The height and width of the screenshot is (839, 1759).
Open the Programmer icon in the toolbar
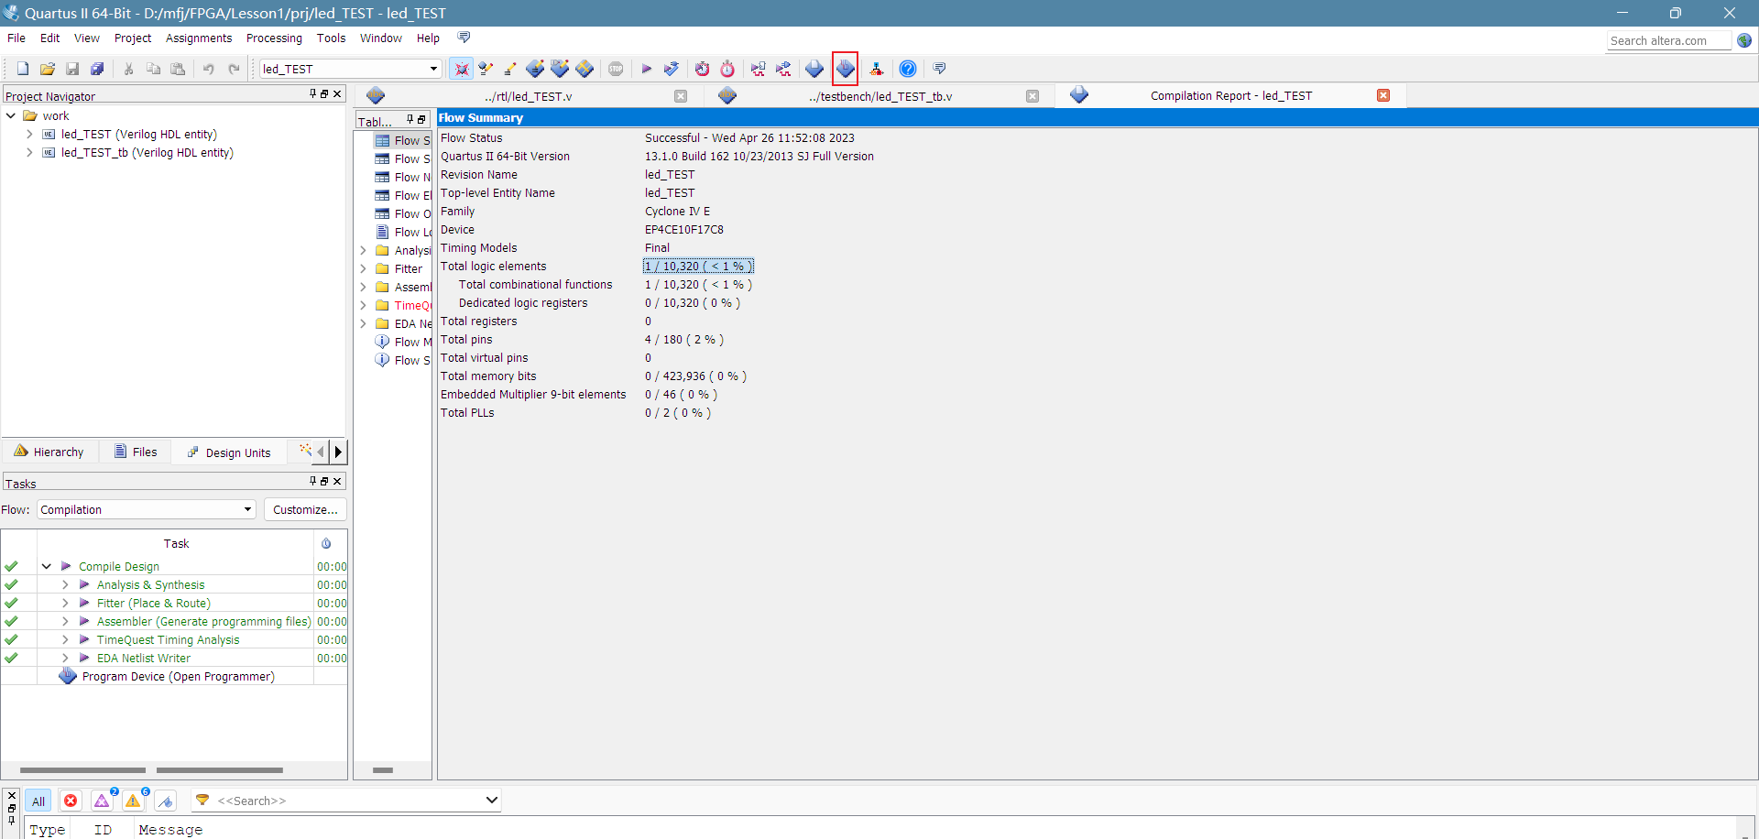[x=846, y=69]
